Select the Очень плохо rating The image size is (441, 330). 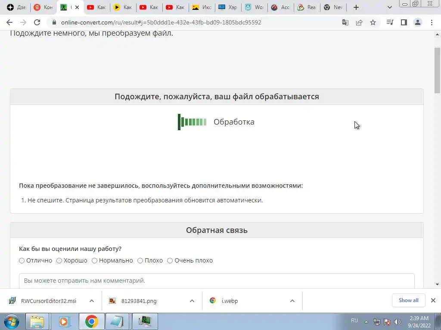[x=170, y=261]
